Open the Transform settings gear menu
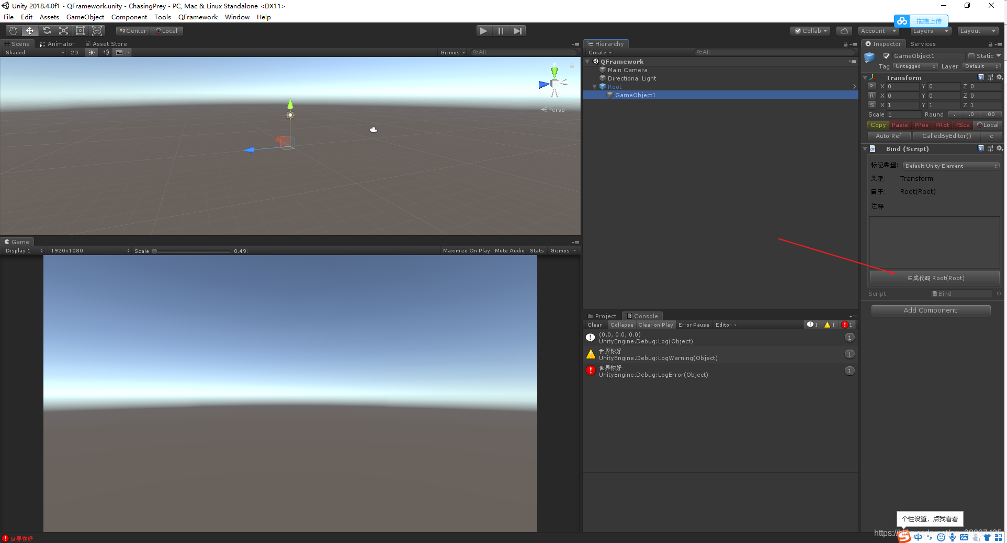This screenshot has height=543, width=1007. [x=1000, y=77]
